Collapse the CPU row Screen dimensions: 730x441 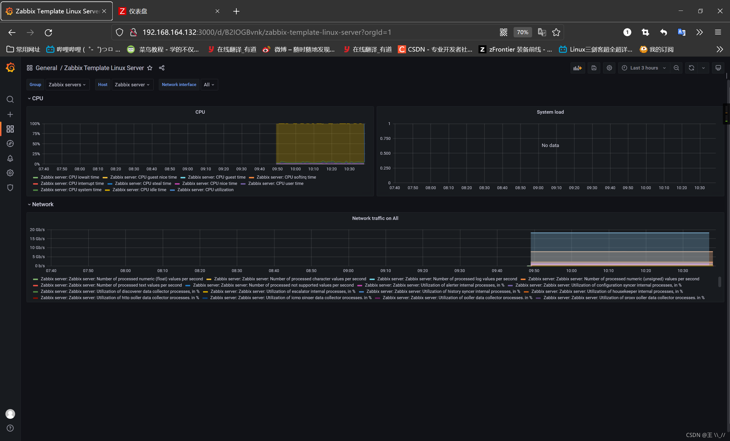tap(35, 98)
